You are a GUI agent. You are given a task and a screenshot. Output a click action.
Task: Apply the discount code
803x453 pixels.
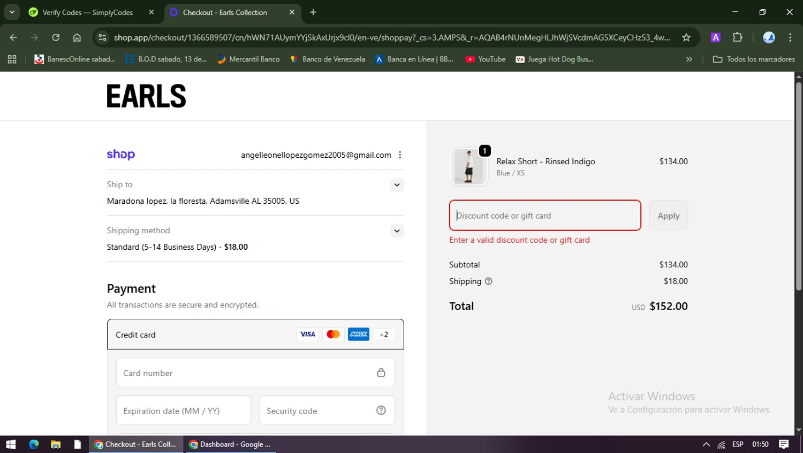click(669, 216)
